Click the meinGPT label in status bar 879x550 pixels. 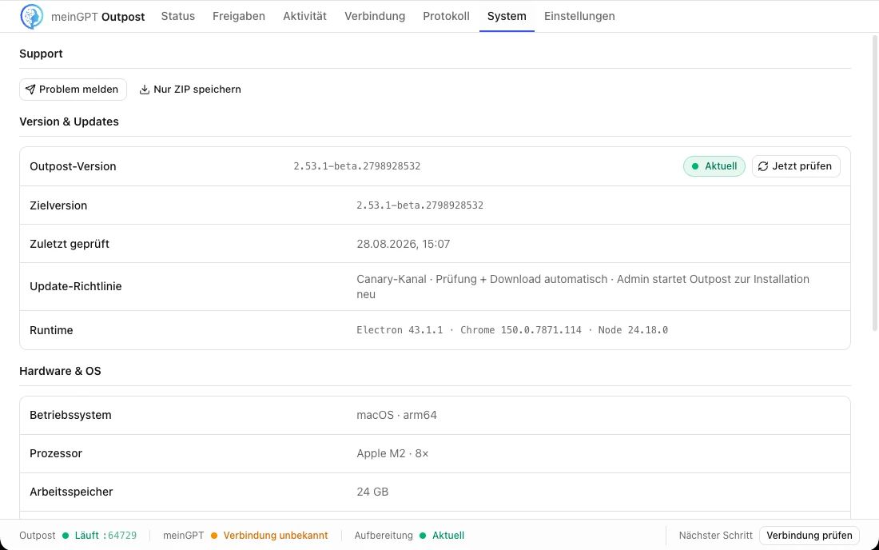tap(183, 536)
